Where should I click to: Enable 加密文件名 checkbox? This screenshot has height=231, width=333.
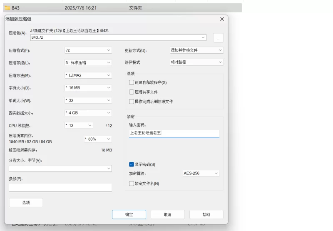132,184
